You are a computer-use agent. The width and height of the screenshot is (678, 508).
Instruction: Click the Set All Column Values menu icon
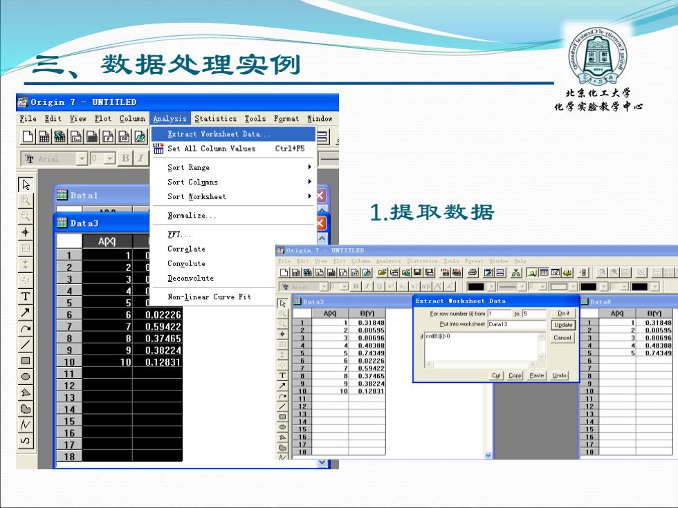[x=158, y=149]
